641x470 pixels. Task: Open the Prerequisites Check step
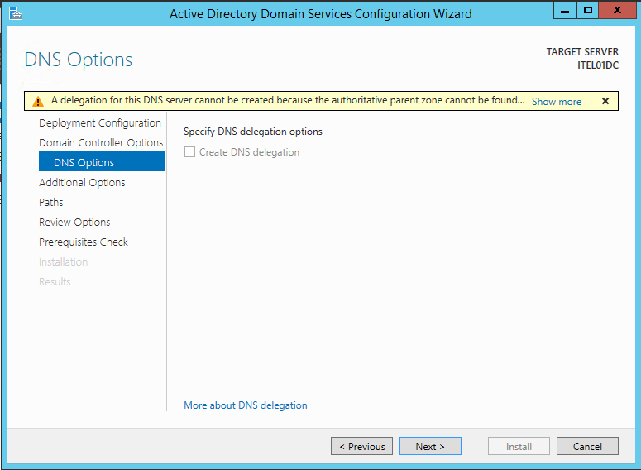click(84, 242)
